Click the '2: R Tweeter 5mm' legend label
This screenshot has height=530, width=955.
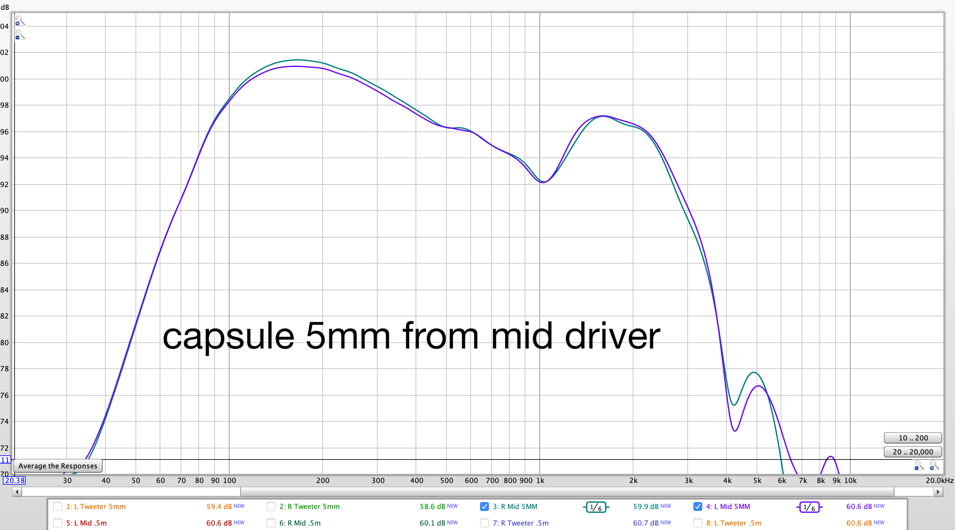pyautogui.click(x=310, y=507)
